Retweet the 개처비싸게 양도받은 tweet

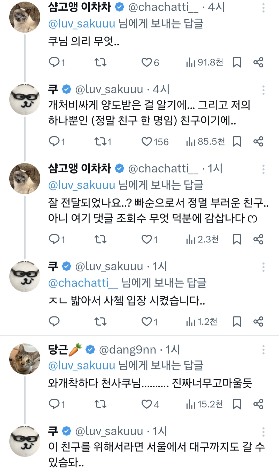tap(100, 142)
